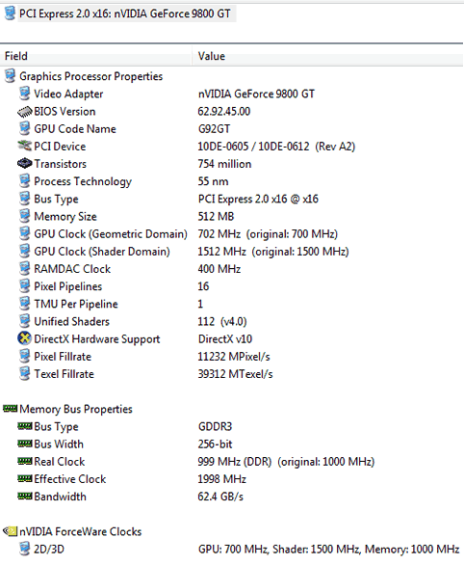Viewport: 464px width, 565px height.
Task: Select value PCI Express 2.0 x16 @ x16
Action: (258, 199)
